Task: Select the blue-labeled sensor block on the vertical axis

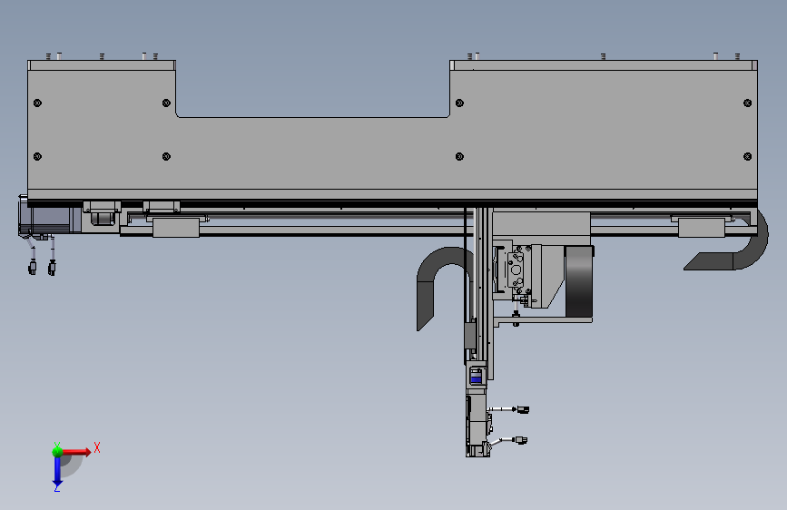Action: click(x=476, y=376)
